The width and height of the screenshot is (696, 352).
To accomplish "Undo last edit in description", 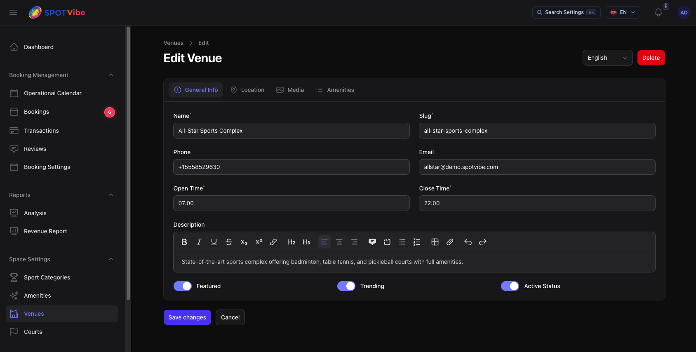I will coord(468,242).
